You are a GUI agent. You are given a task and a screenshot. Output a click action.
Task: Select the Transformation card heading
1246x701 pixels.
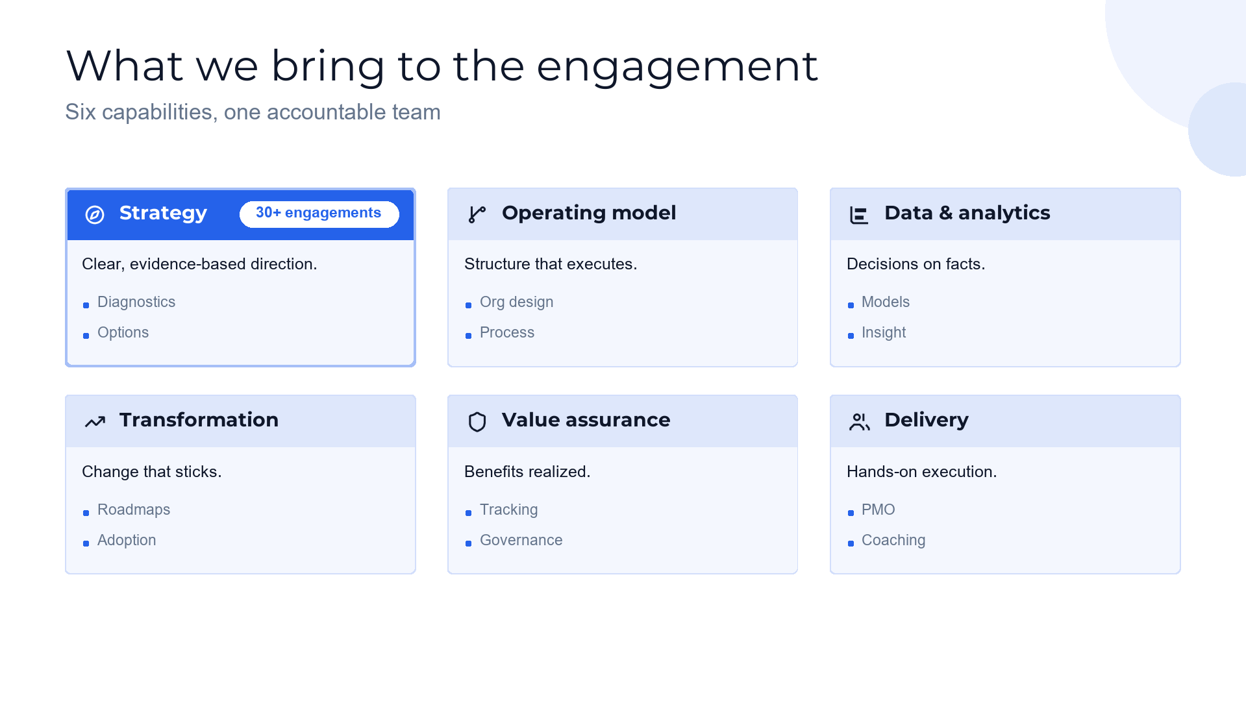(199, 420)
